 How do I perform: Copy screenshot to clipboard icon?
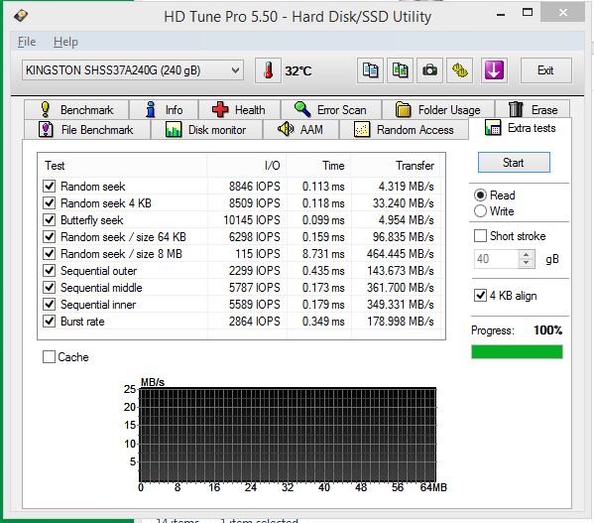400,70
